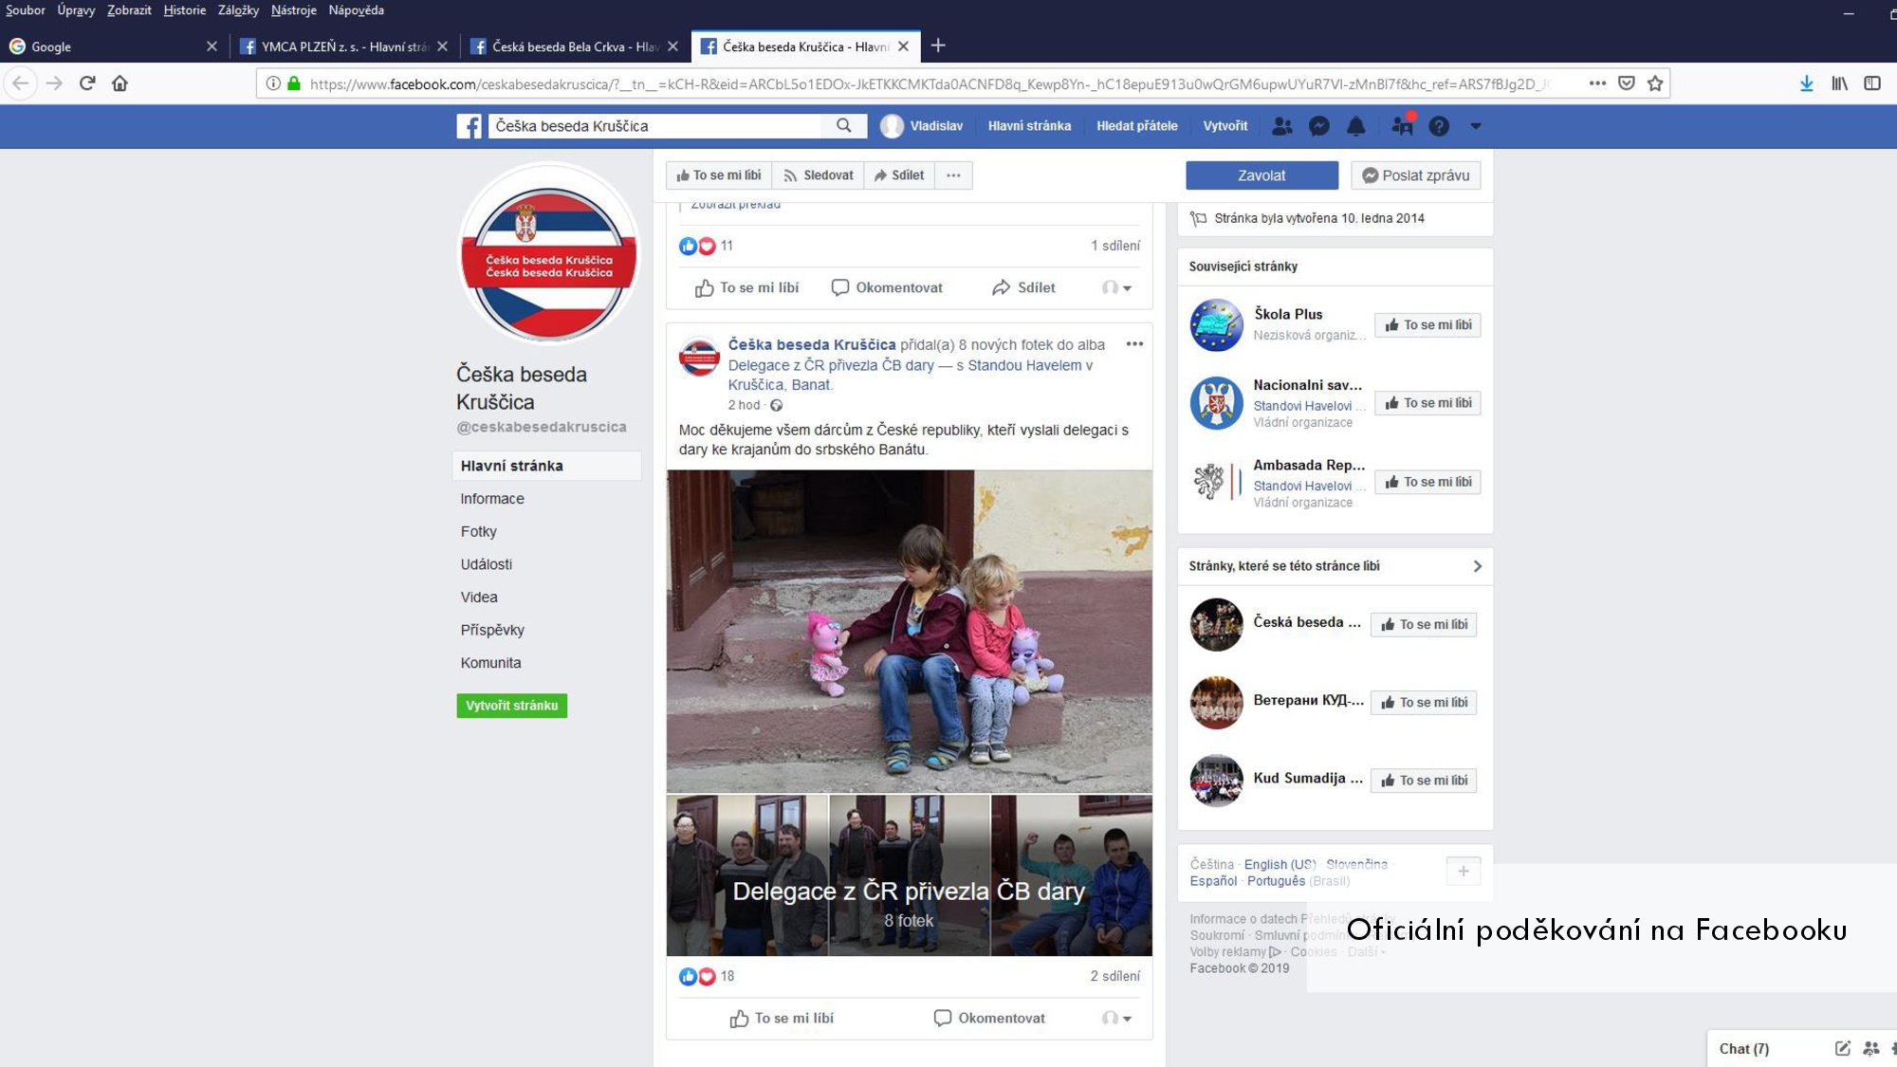The height and width of the screenshot is (1067, 1897).
Task: Open reaction identity dropdown on top post
Action: [1116, 287]
